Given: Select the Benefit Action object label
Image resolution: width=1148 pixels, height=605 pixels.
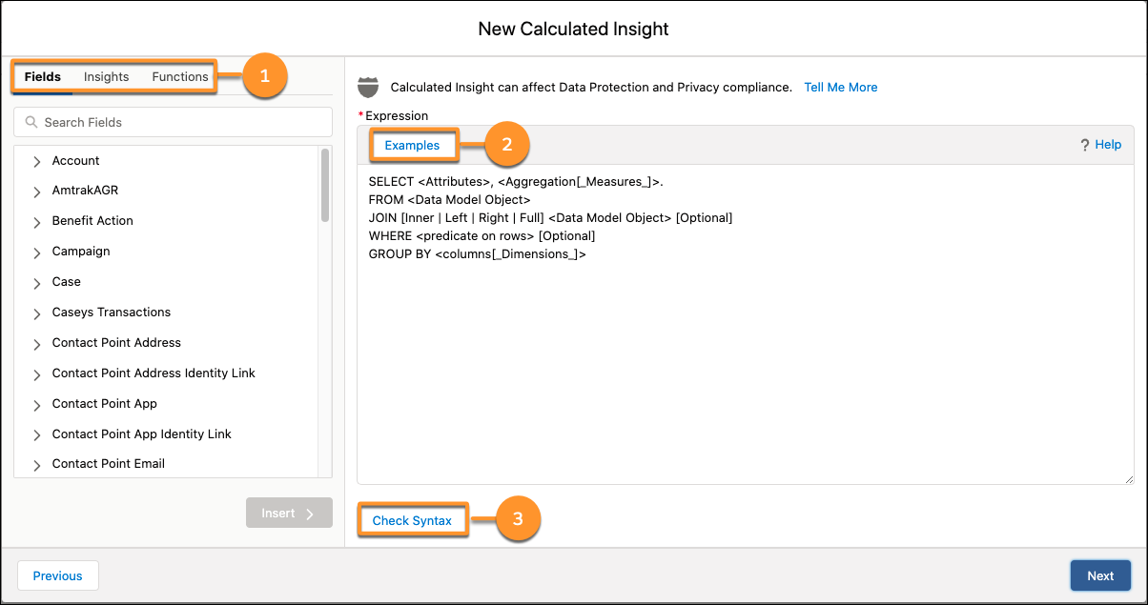Looking at the screenshot, I should [92, 220].
